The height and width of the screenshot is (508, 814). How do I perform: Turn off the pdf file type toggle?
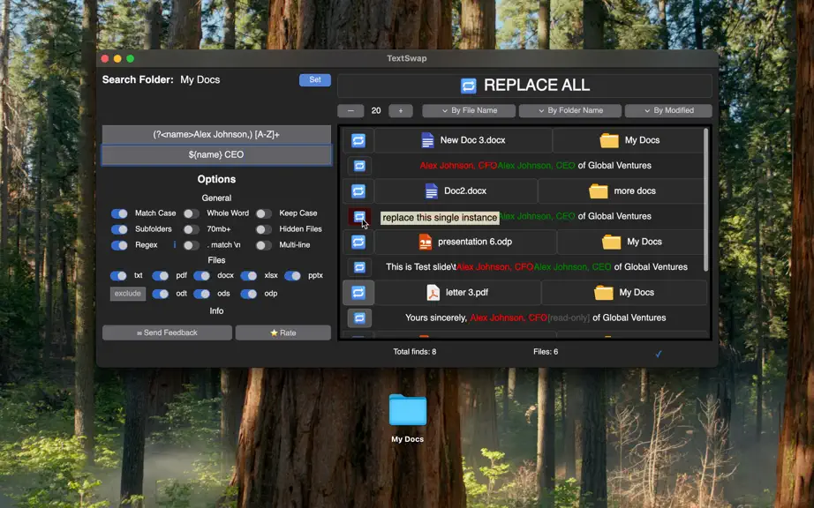[160, 276]
